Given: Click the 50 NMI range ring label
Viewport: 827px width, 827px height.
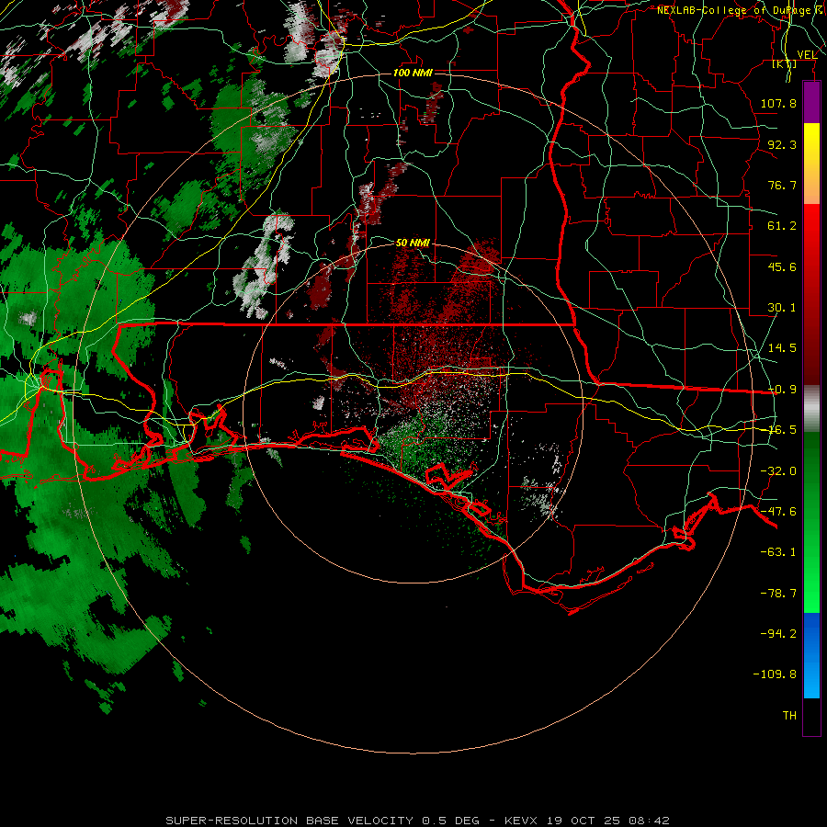Looking at the screenshot, I should pyautogui.click(x=413, y=243).
